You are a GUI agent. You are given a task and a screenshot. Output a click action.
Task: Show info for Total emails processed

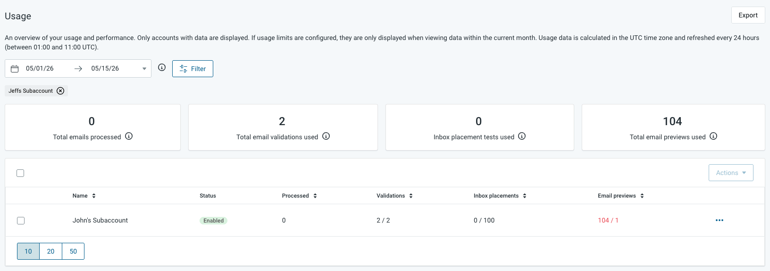129,136
